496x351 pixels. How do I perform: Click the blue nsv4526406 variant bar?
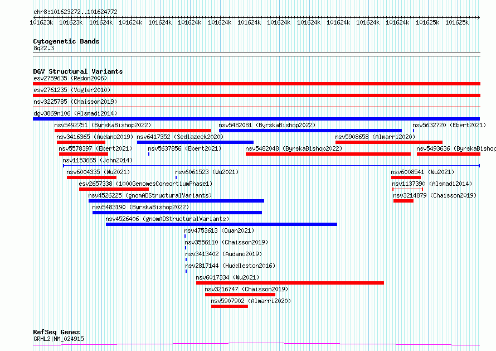coord(221,224)
